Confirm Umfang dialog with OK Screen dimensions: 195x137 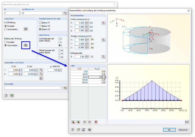(x=169, y=130)
